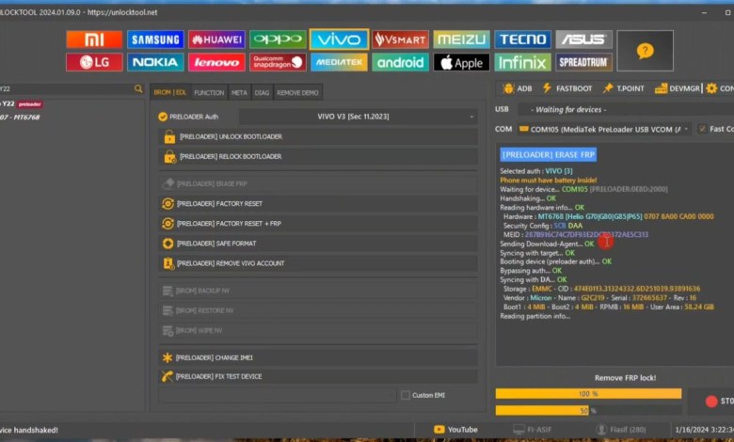Enable the Custom EMI checkbox
The height and width of the screenshot is (442, 734).
click(406, 395)
